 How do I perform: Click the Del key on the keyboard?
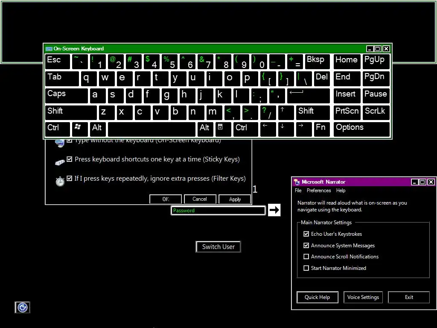pos(322,79)
